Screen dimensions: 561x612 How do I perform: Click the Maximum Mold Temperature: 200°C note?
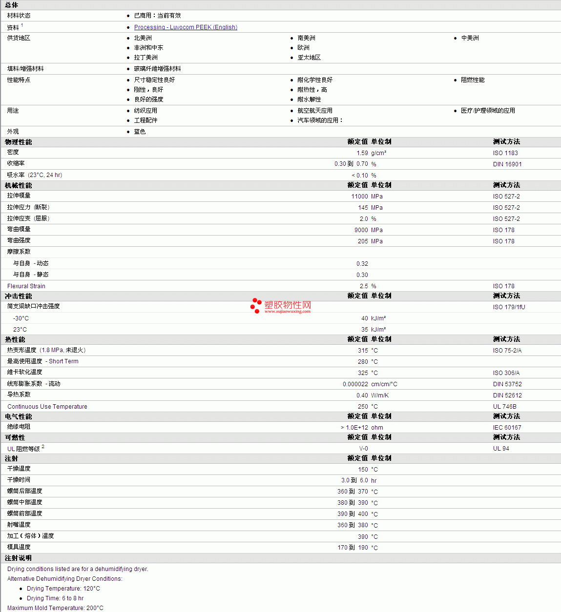pyautogui.click(x=55, y=608)
